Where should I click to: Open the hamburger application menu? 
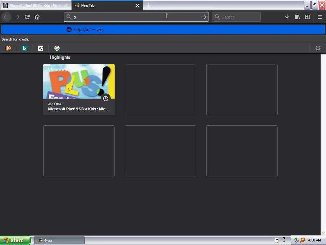pos(320,17)
